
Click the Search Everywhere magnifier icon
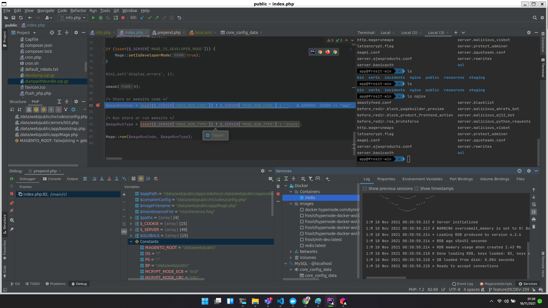pos(535,18)
